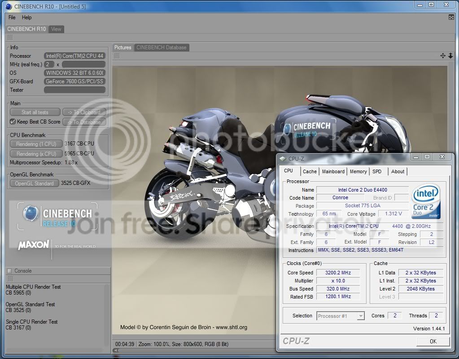This screenshot has width=459, height=359.
Task: Open the File menu in CINEBENCH
Action: pyautogui.click(x=12, y=17)
